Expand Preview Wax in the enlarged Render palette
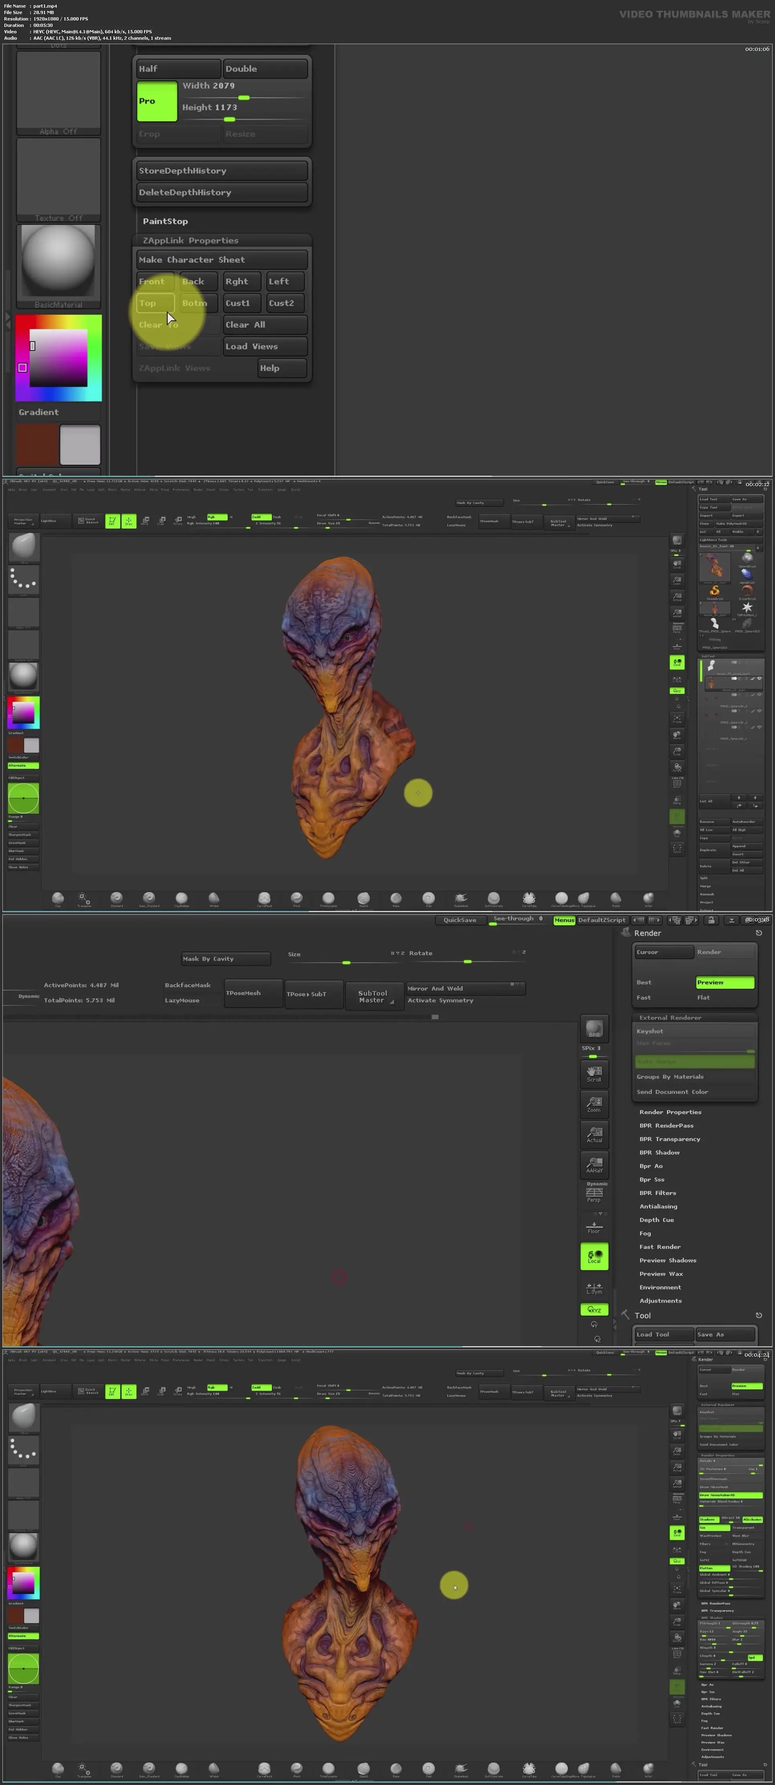775x1785 pixels. click(x=661, y=1274)
